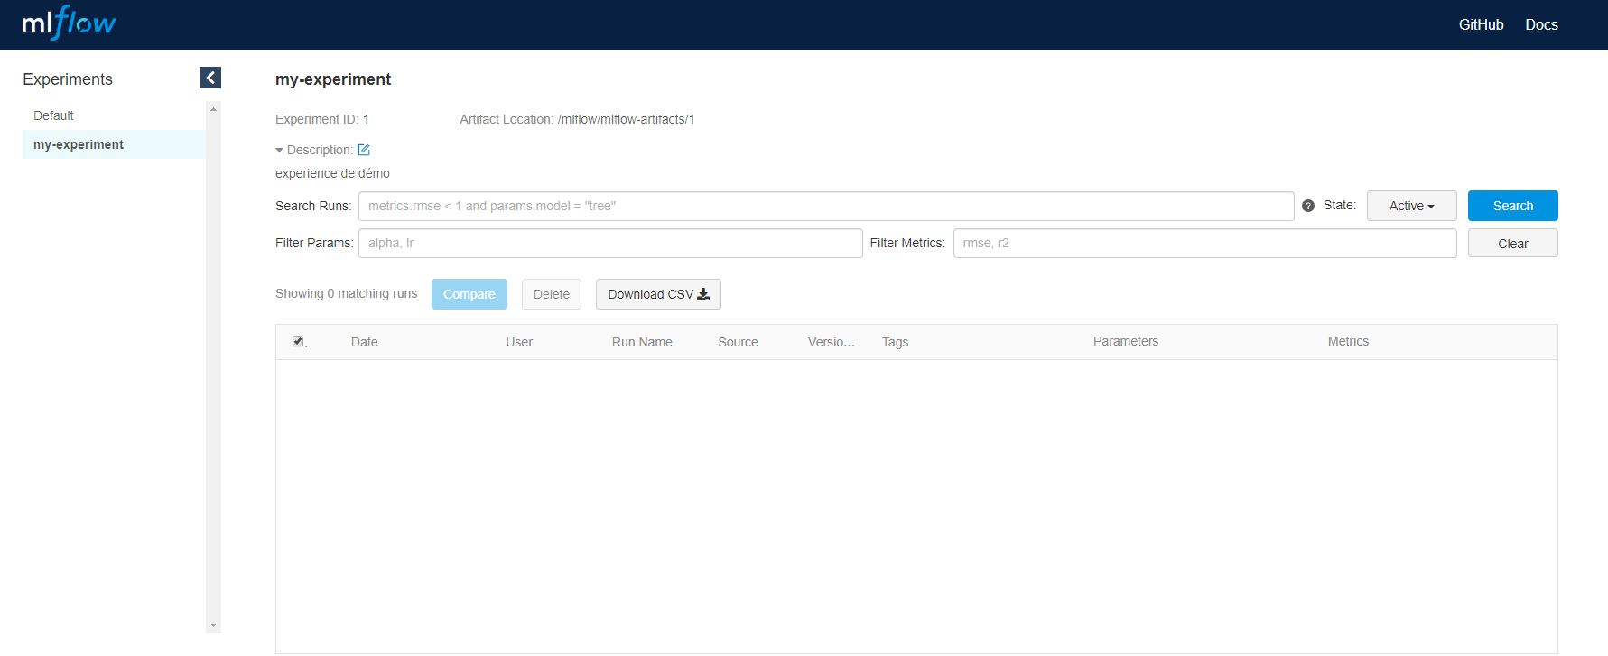Edit the experiment description pencil icon
Screen dimensions: 1608x656
coord(364,150)
